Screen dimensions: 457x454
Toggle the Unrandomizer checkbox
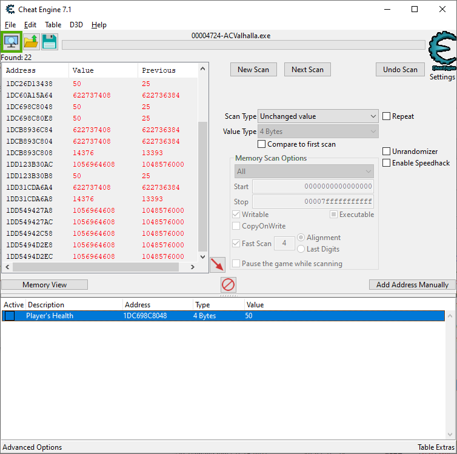tap(387, 152)
